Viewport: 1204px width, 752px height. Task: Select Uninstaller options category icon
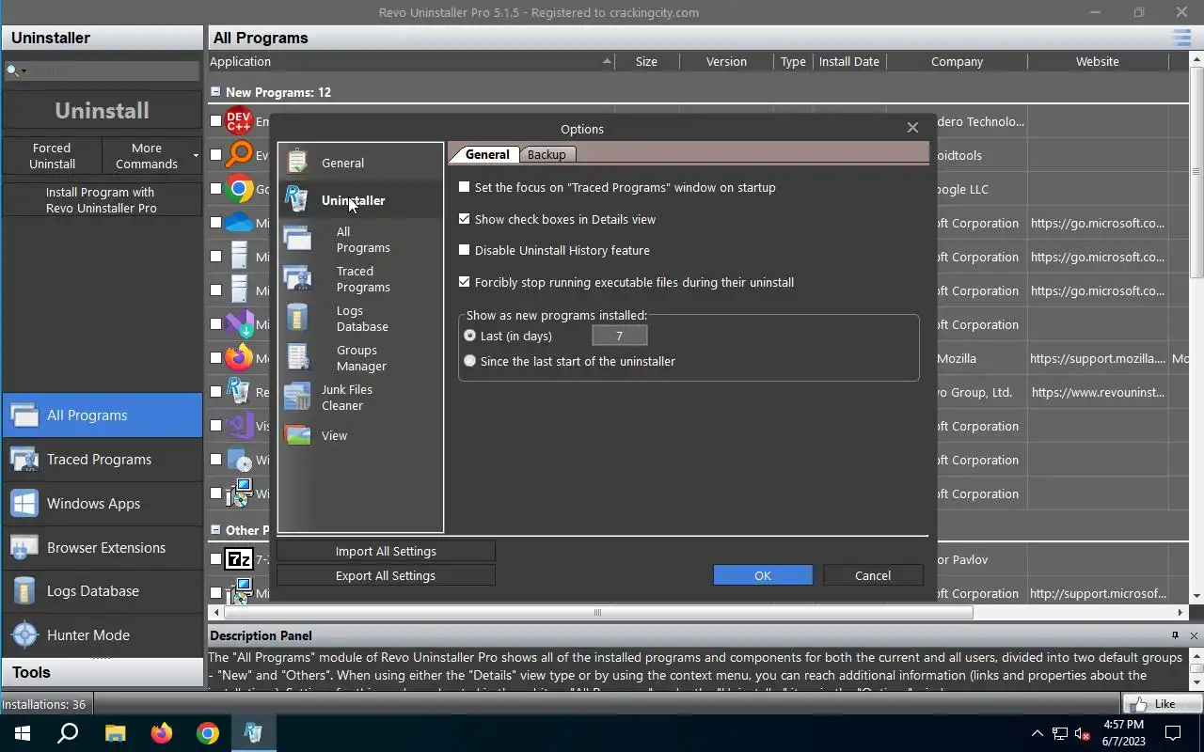pos(297,199)
